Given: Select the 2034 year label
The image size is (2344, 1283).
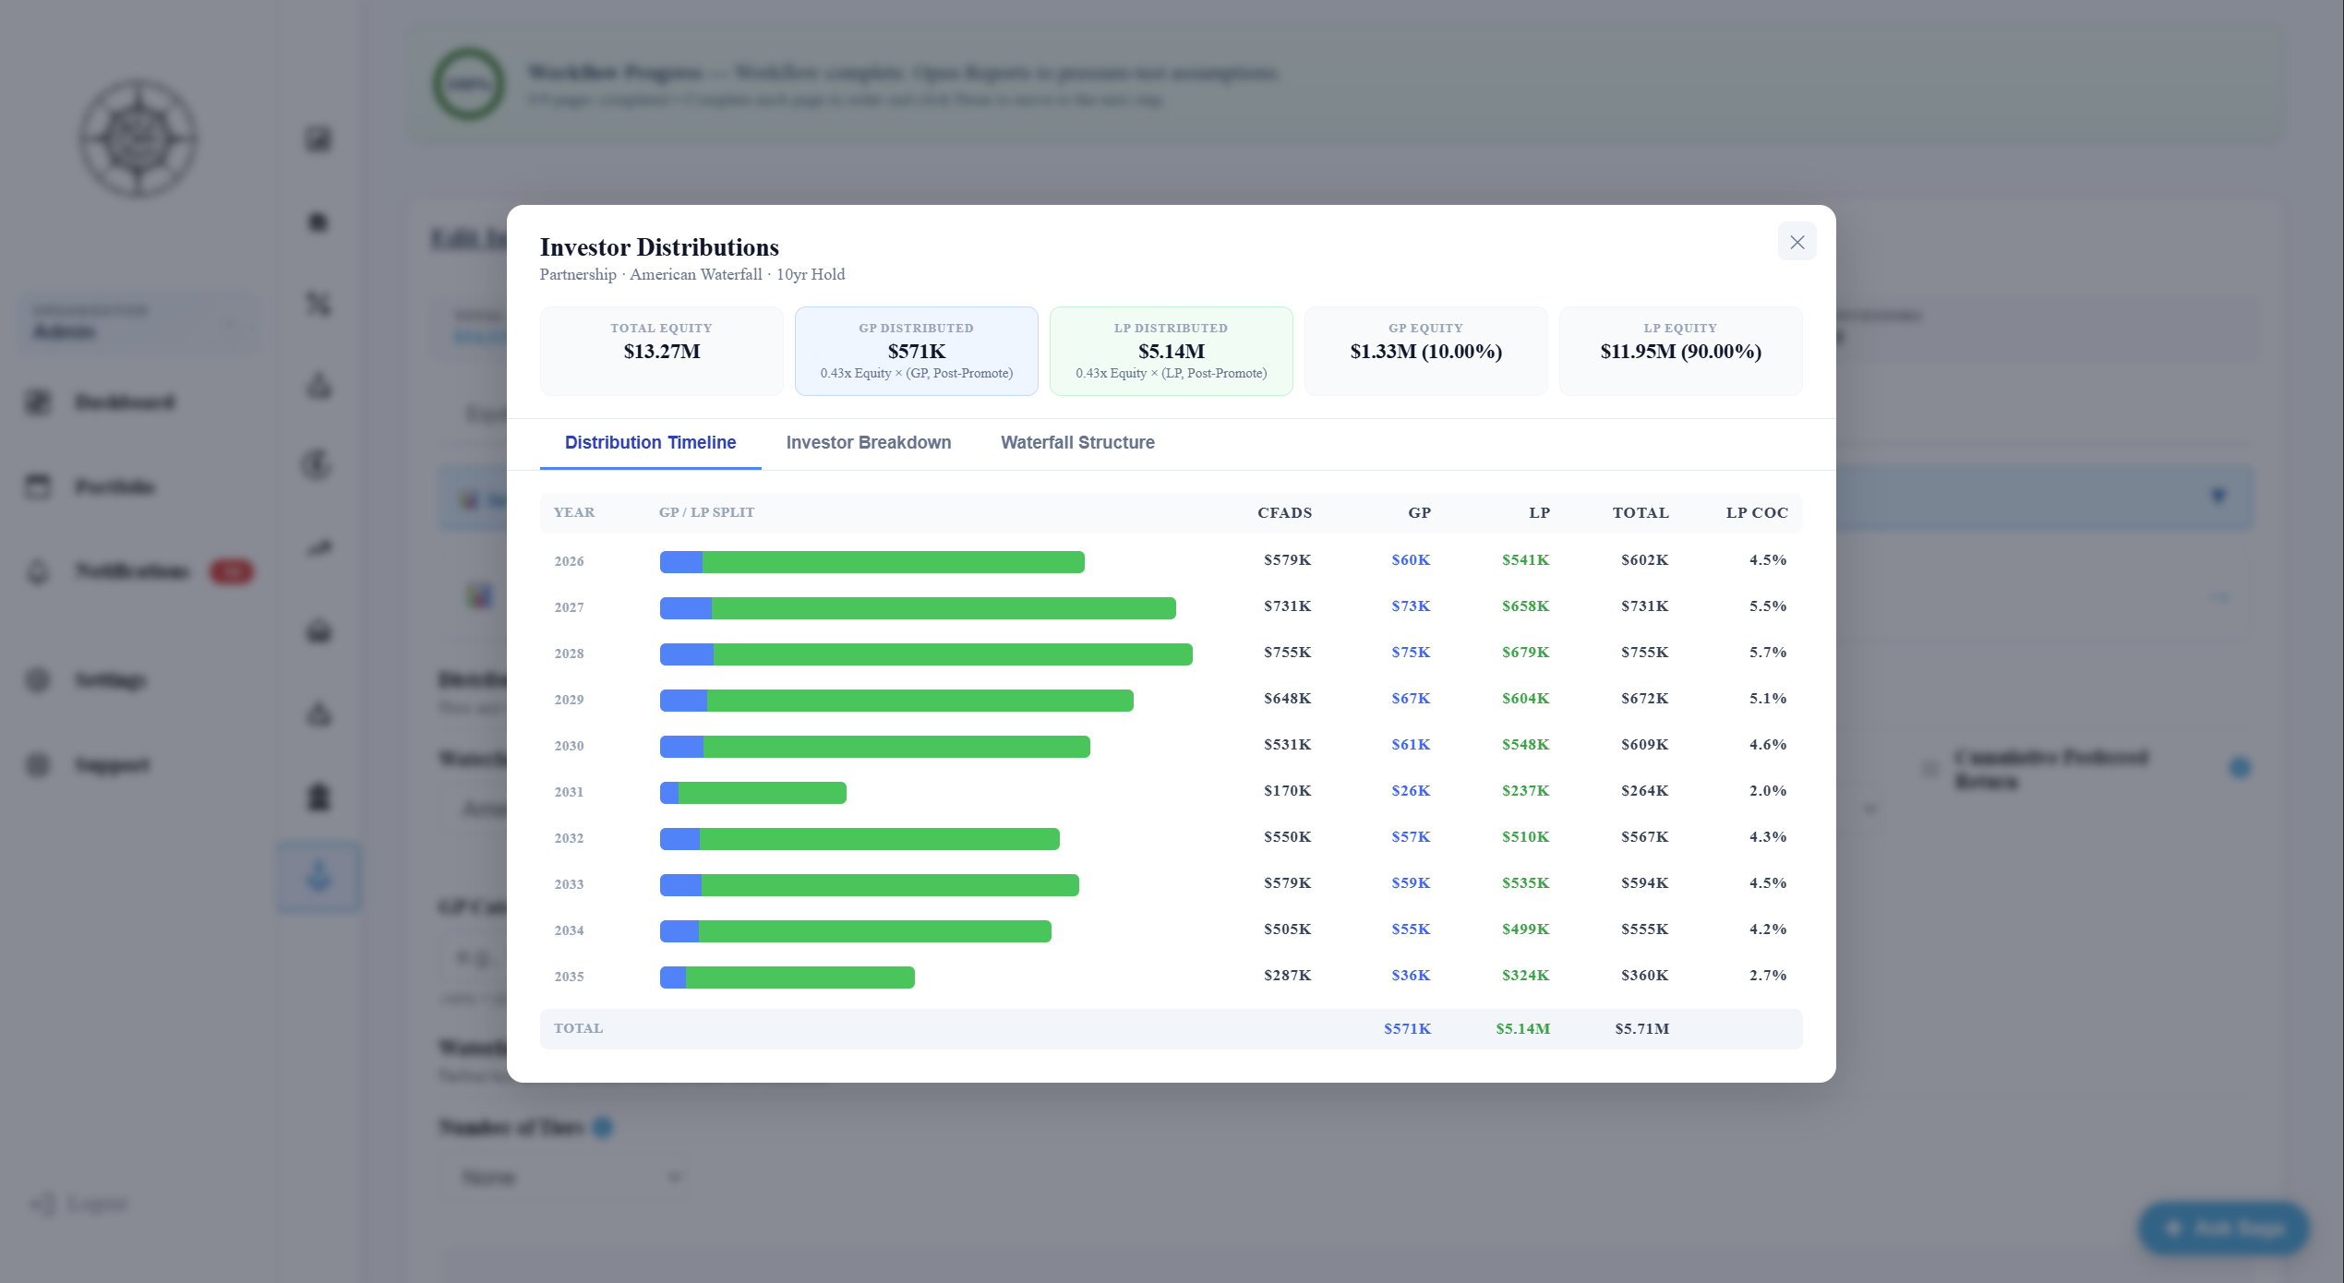Looking at the screenshot, I should point(569,930).
